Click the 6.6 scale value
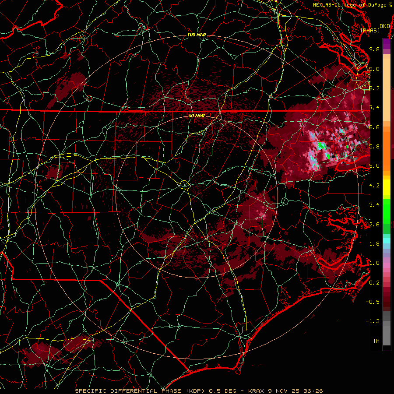This screenshot has width=394, height=394. pos(374,127)
